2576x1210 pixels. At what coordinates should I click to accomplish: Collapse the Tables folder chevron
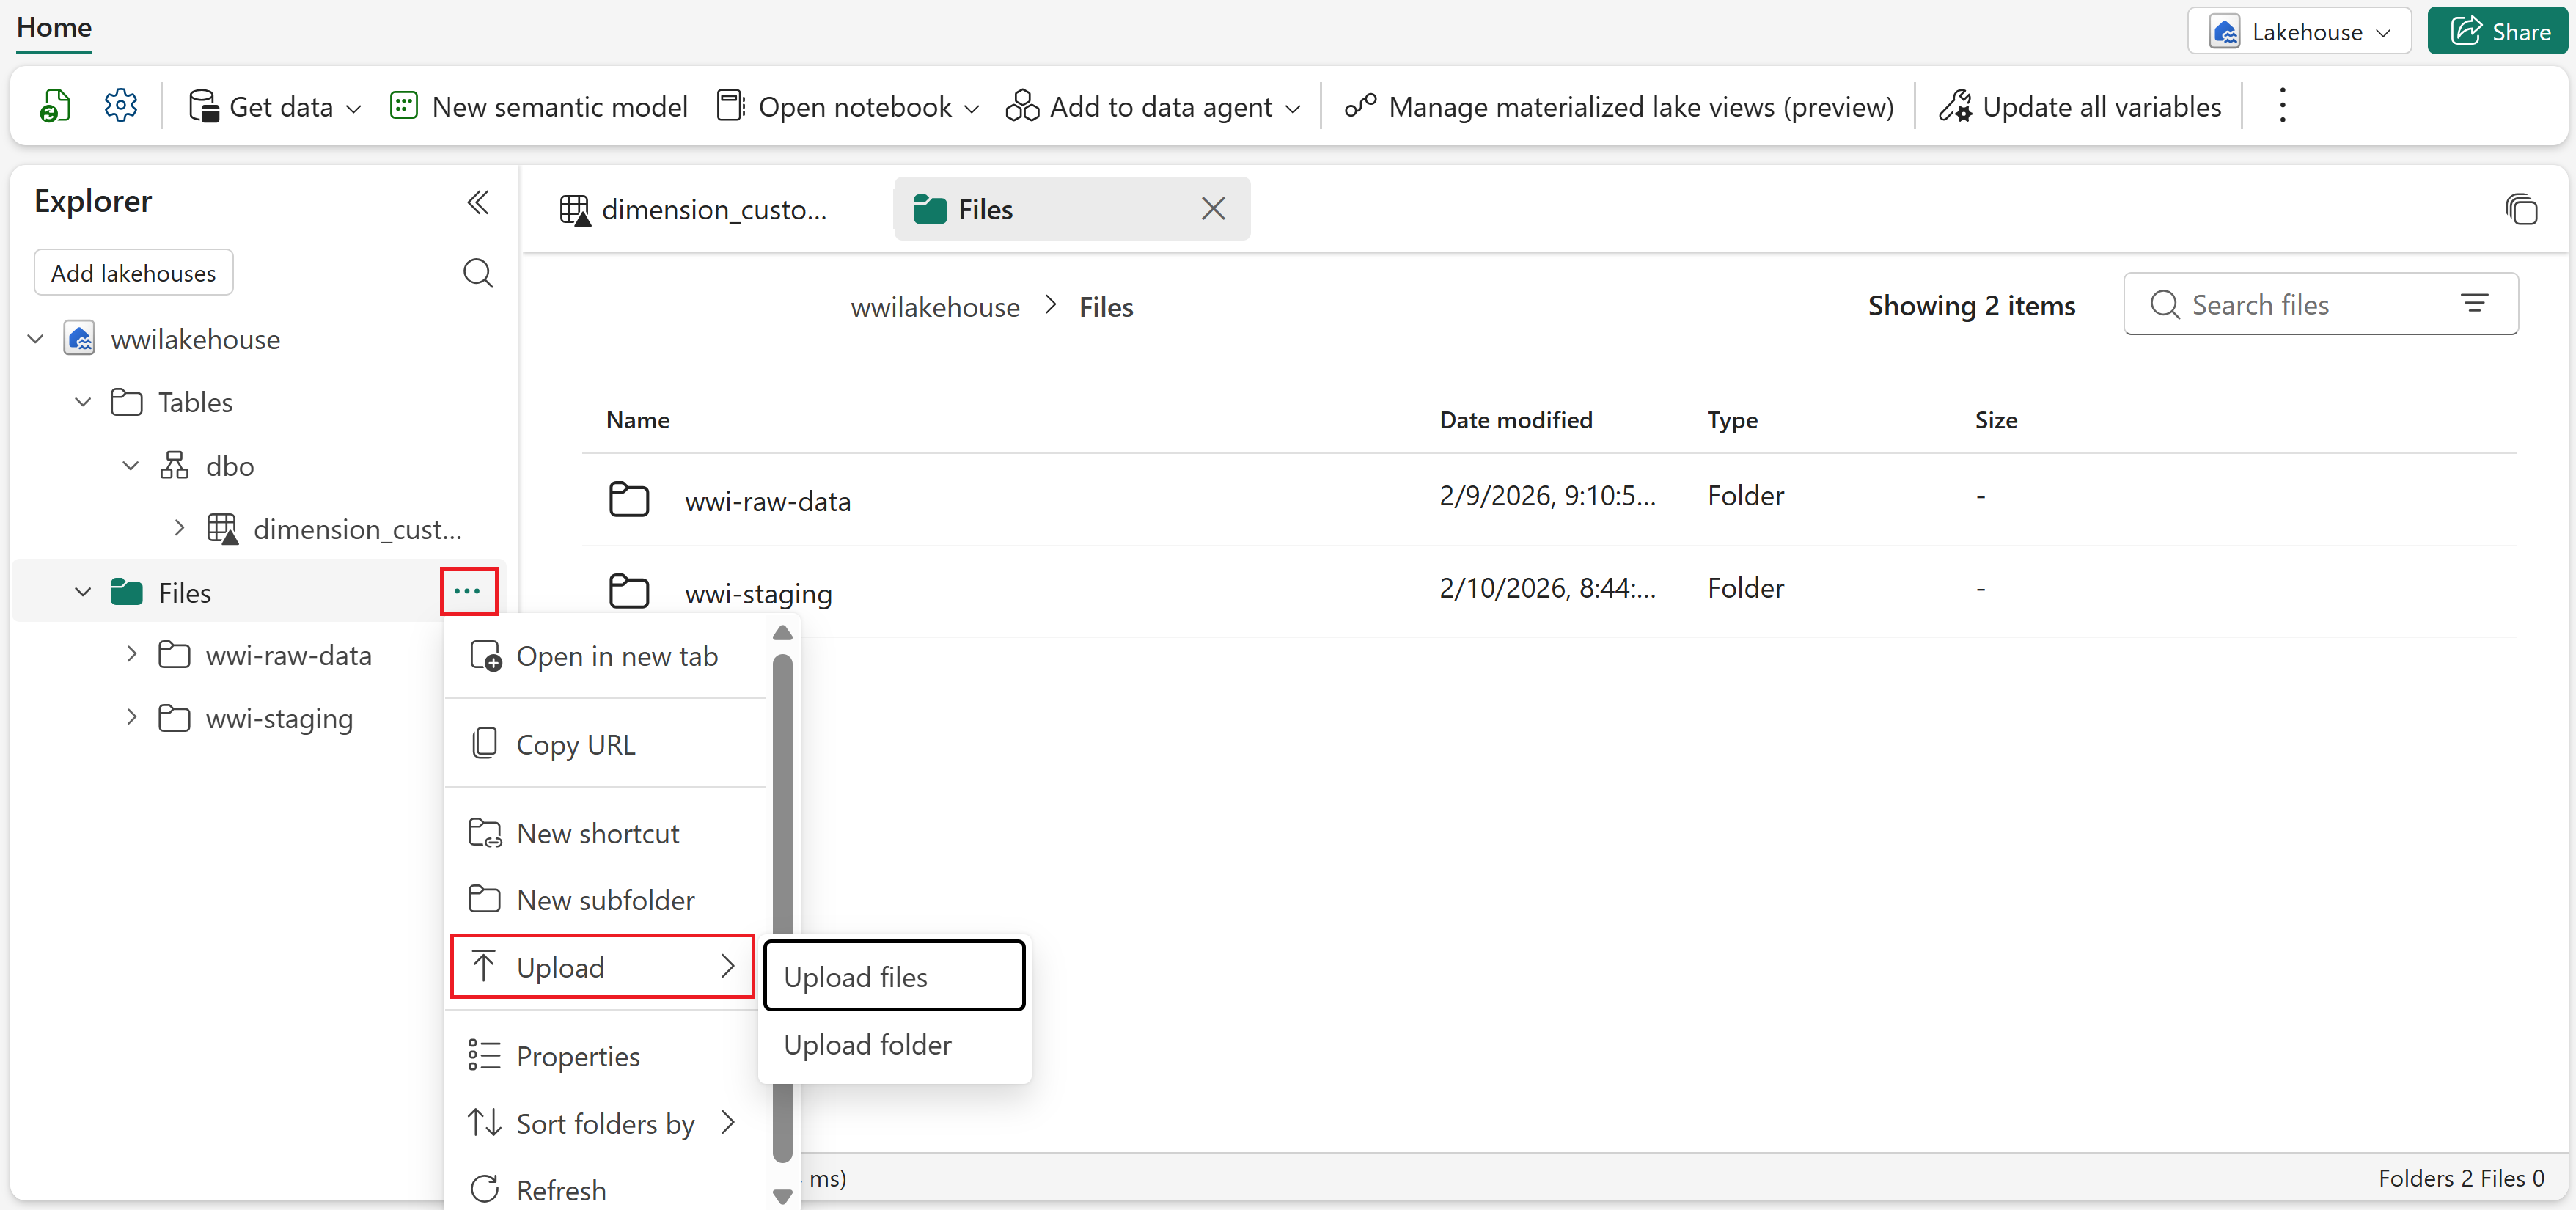coord(83,402)
